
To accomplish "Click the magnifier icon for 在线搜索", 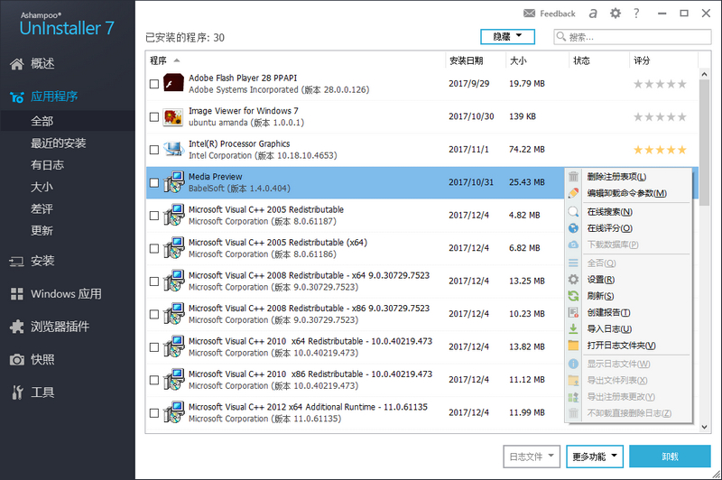I will [573, 212].
